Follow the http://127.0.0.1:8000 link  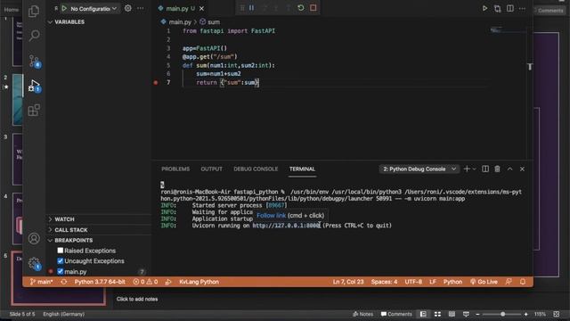point(286,226)
